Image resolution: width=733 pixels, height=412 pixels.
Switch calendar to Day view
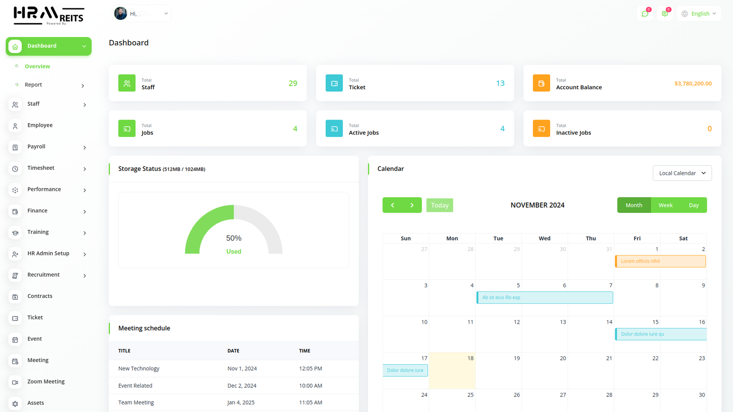click(x=694, y=205)
